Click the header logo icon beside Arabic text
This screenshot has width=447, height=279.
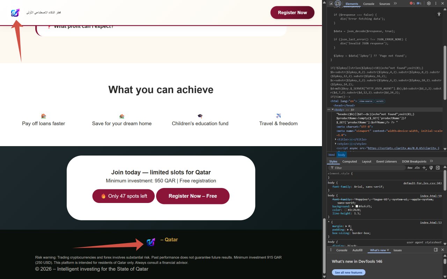[15, 13]
